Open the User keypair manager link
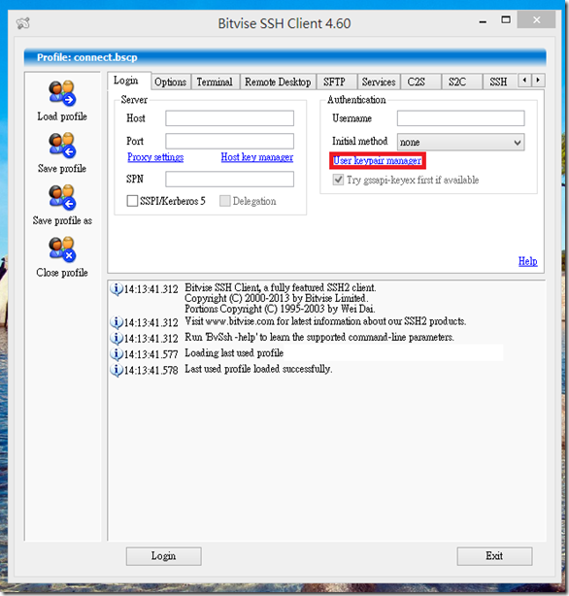Screen dimensions: 569x596 378,161
